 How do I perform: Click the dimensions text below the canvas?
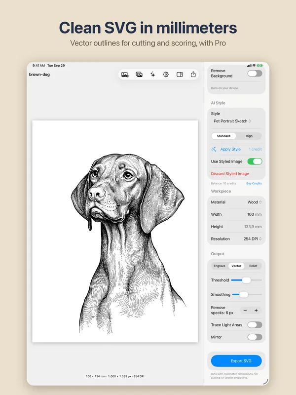pyautogui.click(x=115, y=376)
